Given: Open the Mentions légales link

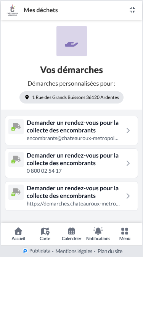Looking at the screenshot, I should pyautogui.click(x=74, y=251).
